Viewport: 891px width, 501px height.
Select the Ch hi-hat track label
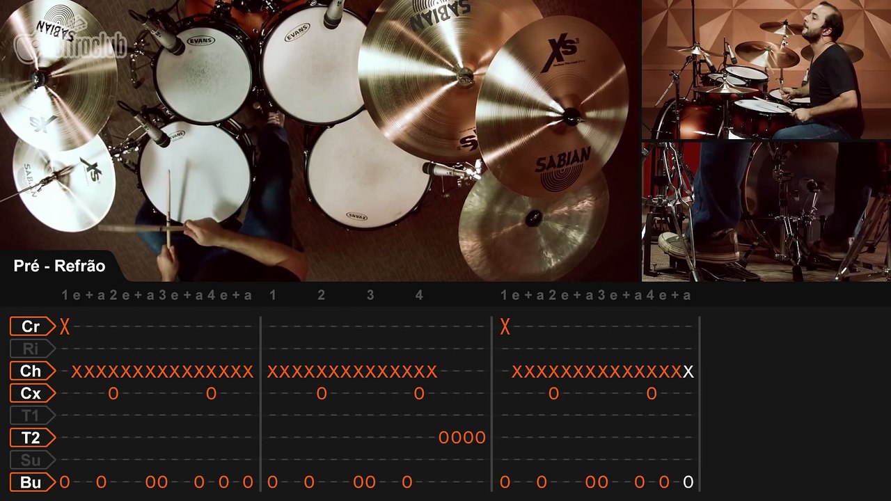(x=32, y=371)
